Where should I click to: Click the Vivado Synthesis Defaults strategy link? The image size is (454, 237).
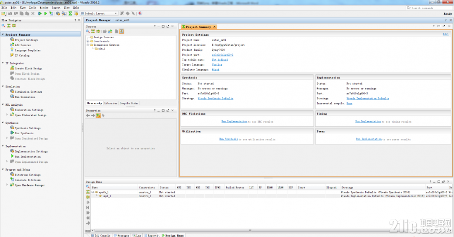coord(215,99)
